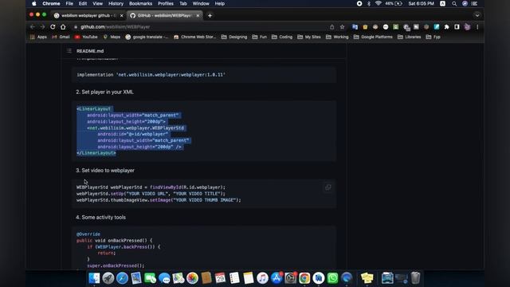Viewport: 510px width, 287px height.
Task: Open the Bookmarks menu
Action: point(140,3)
